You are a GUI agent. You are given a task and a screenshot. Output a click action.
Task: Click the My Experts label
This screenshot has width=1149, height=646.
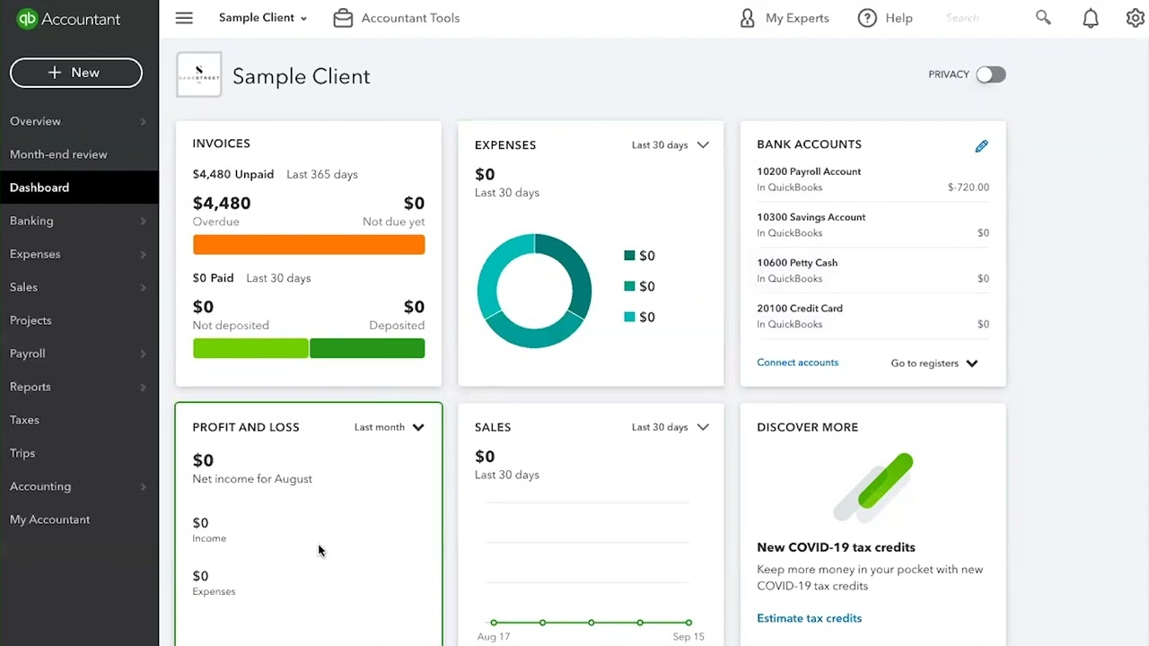[x=797, y=18]
